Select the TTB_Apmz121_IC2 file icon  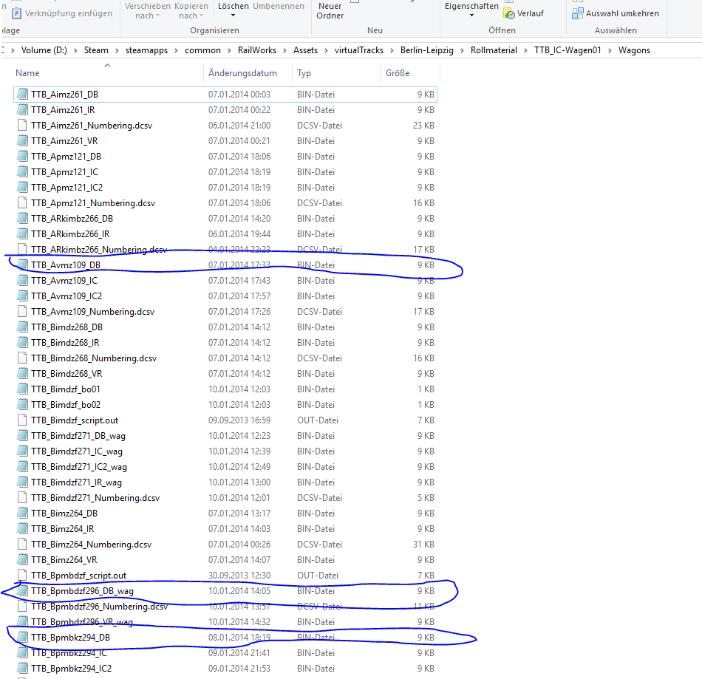pos(22,188)
